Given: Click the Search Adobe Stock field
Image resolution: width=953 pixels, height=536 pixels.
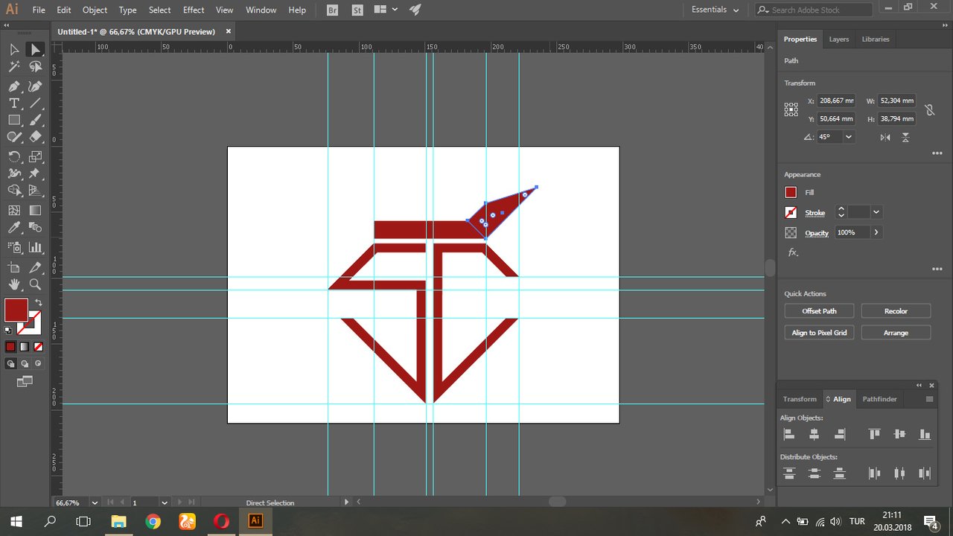Looking at the screenshot, I should point(813,10).
